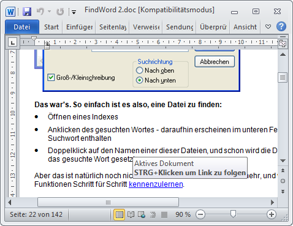Screen dimensions: 293x226
Task: Open the Überprüfen ribbon tab
Action: click(x=213, y=27)
